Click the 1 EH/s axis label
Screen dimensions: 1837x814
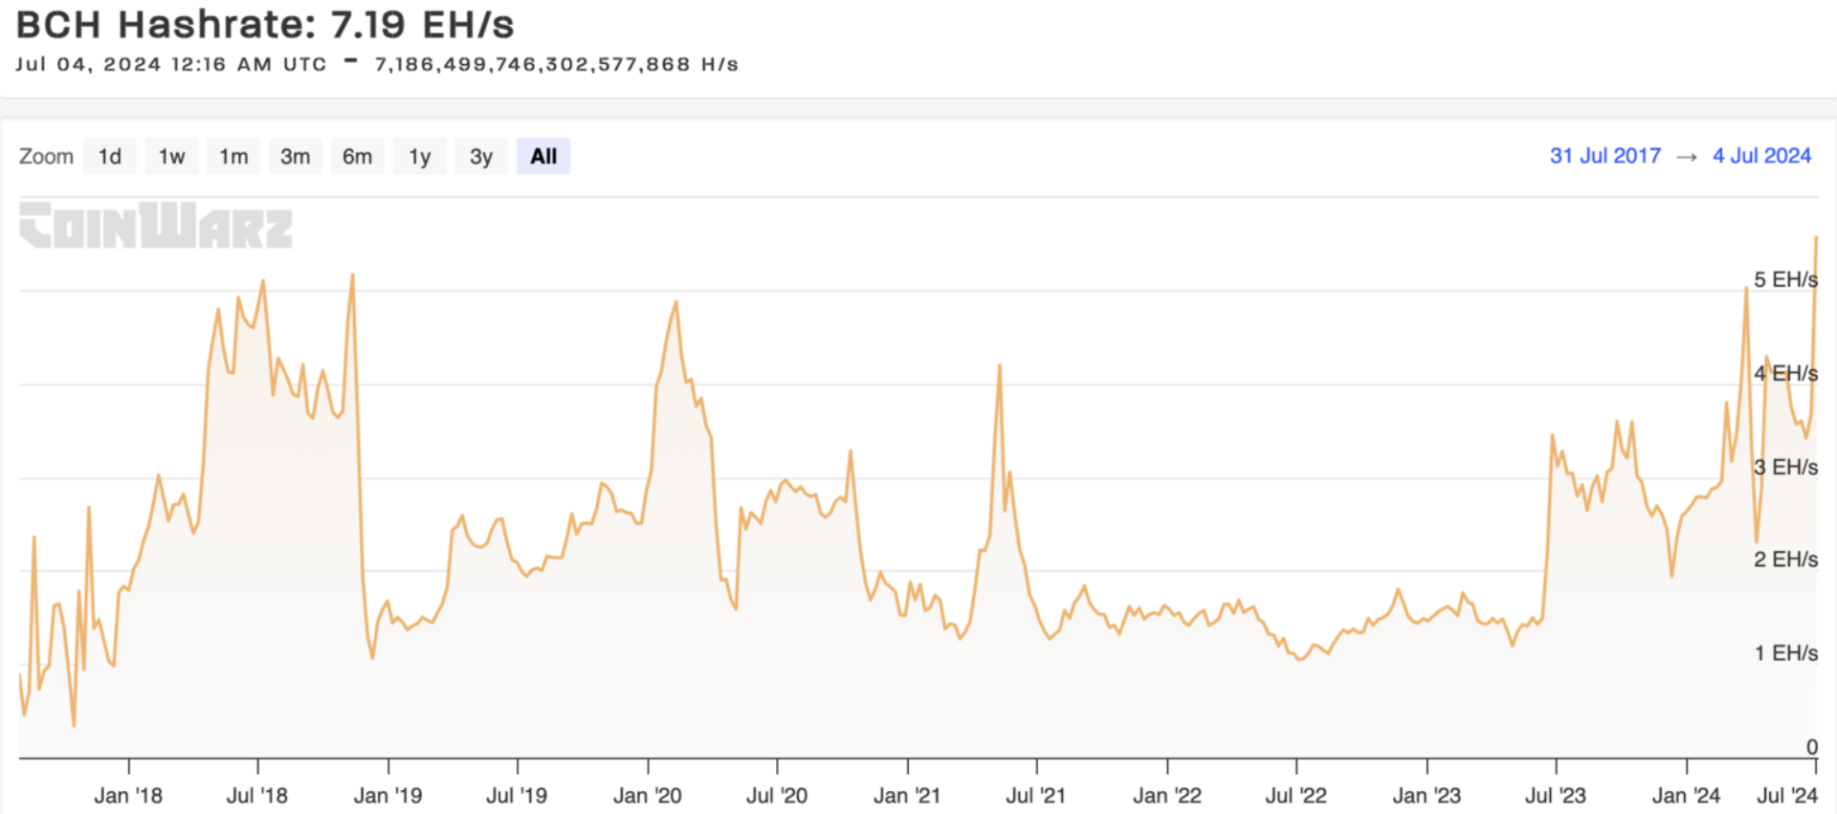click(x=1785, y=652)
